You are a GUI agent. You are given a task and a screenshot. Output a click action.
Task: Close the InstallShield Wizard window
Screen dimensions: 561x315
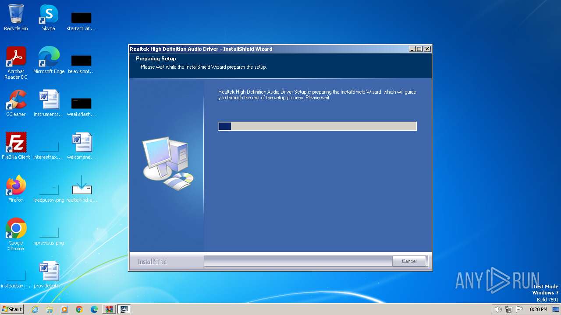[427, 49]
